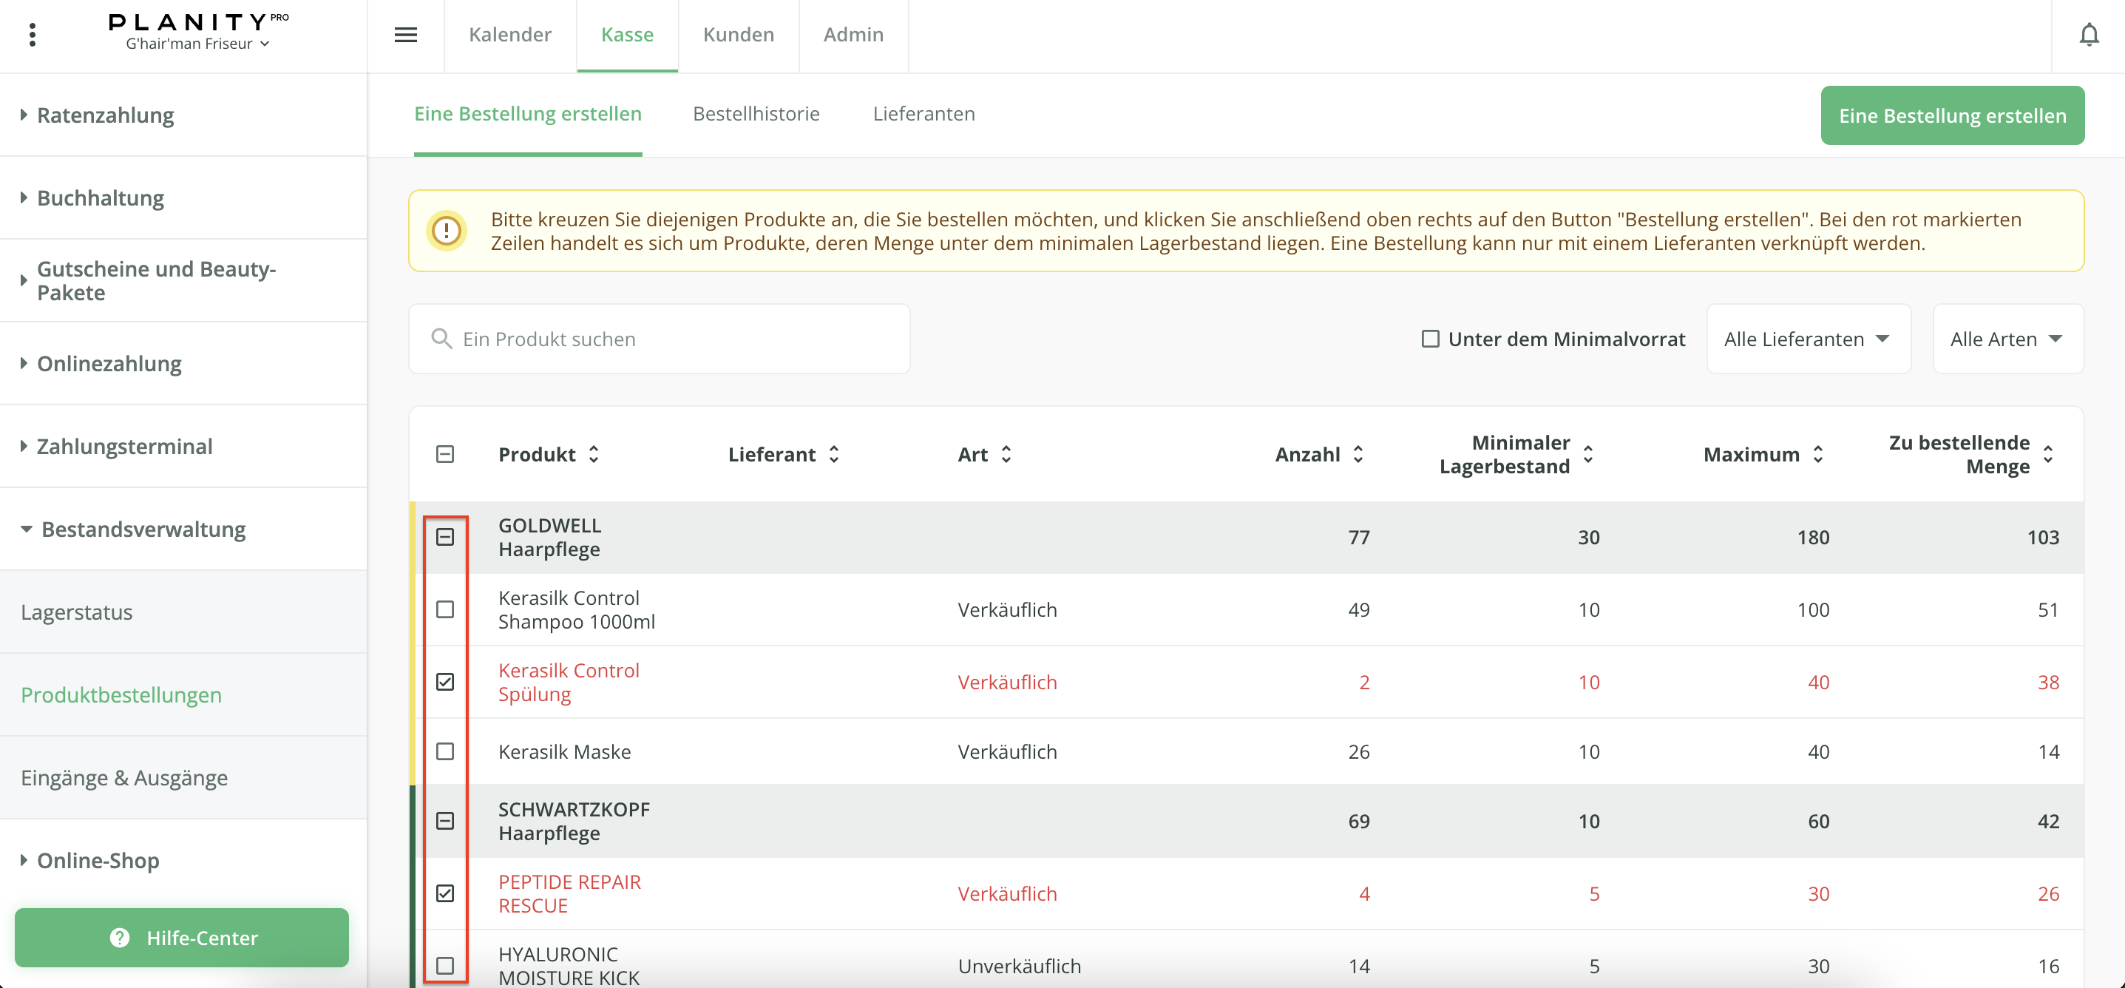Open Alle Lieferanten dropdown
Viewport: 2125px width, 988px height.
pyautogui.click(x=1807, y=339)
